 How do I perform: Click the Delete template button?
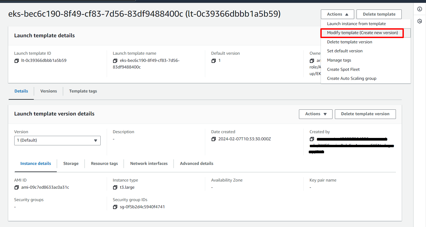pyautogui.click(x=379, y=14)
